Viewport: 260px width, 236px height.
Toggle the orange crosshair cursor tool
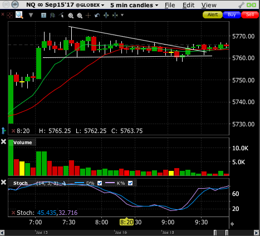point(88,15)
